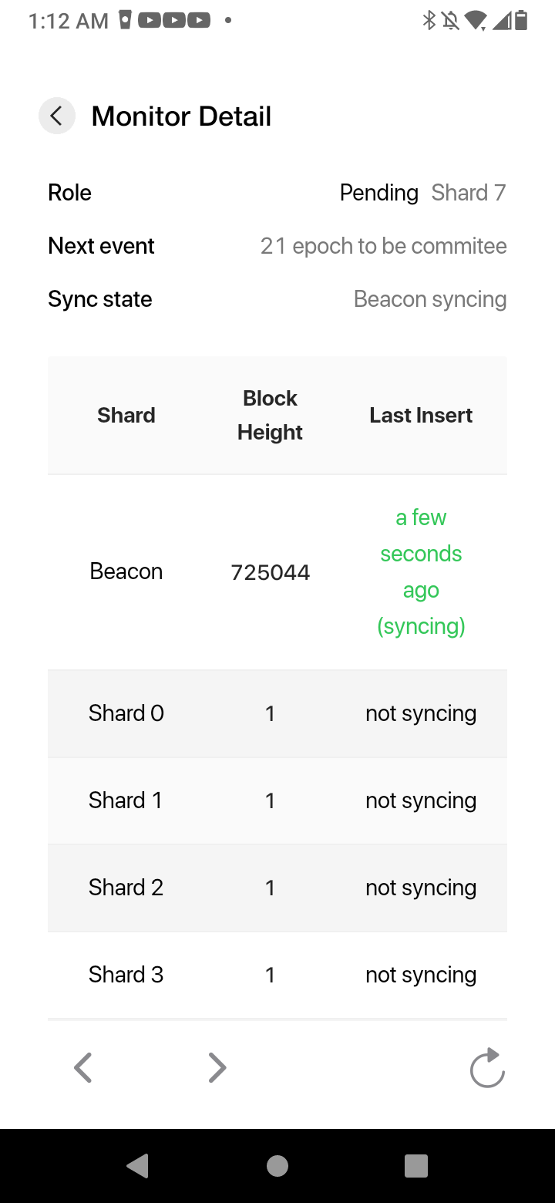Tap the battery icon in status bar
This screenshot has width=555, height=1203.
521,21
